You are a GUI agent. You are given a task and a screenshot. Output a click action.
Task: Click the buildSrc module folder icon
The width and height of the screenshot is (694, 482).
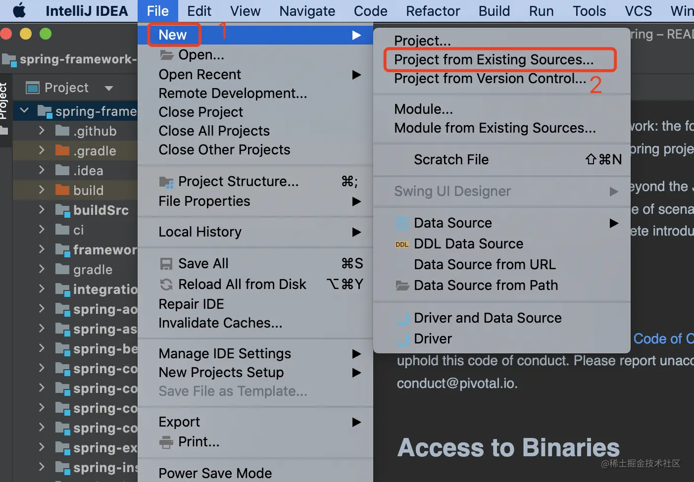[62, 210]
